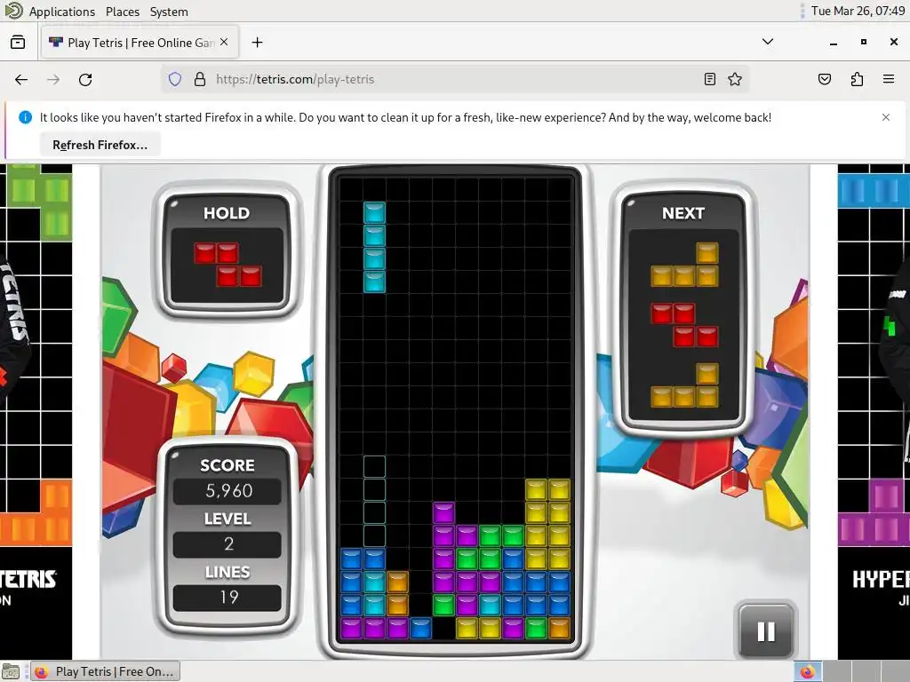Screen dimensions: 910x682
Task: Open the System menu
Action: pyautogui.click(x=169, y=12)
